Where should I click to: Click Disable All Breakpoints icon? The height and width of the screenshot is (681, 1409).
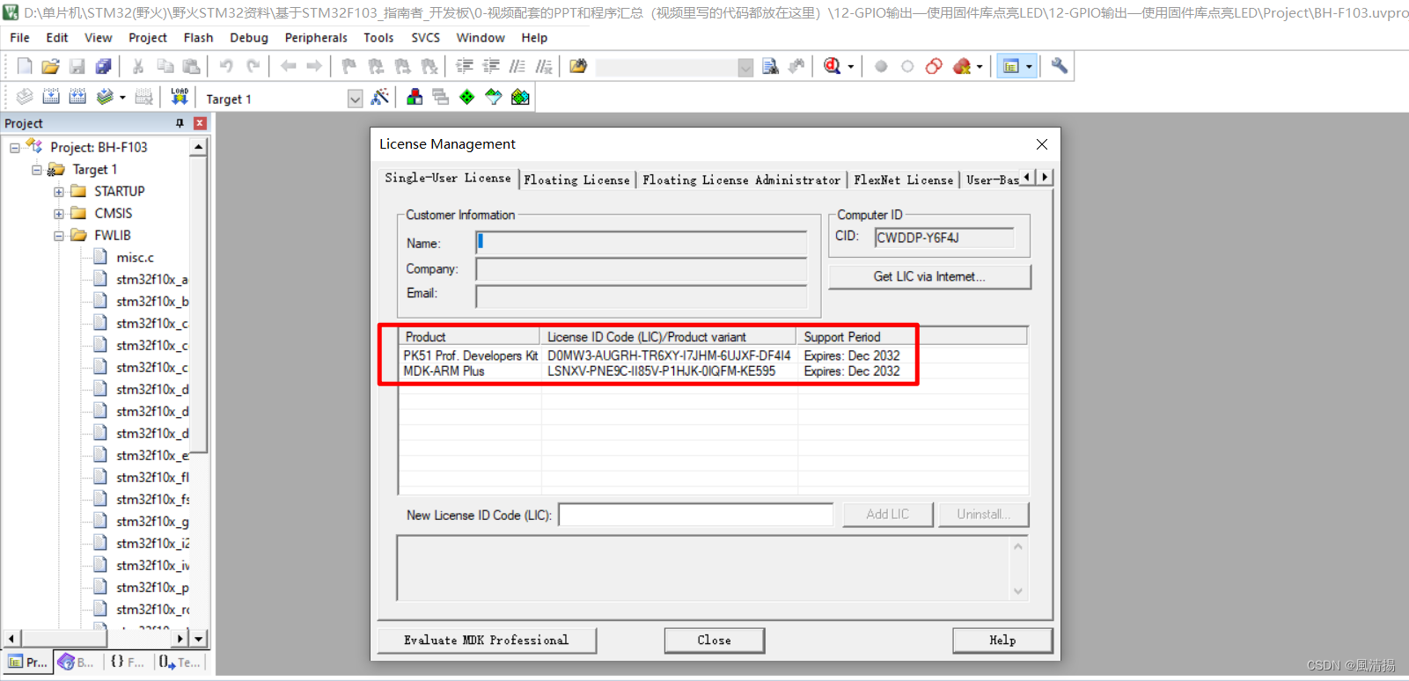click(x=934, y=66)
